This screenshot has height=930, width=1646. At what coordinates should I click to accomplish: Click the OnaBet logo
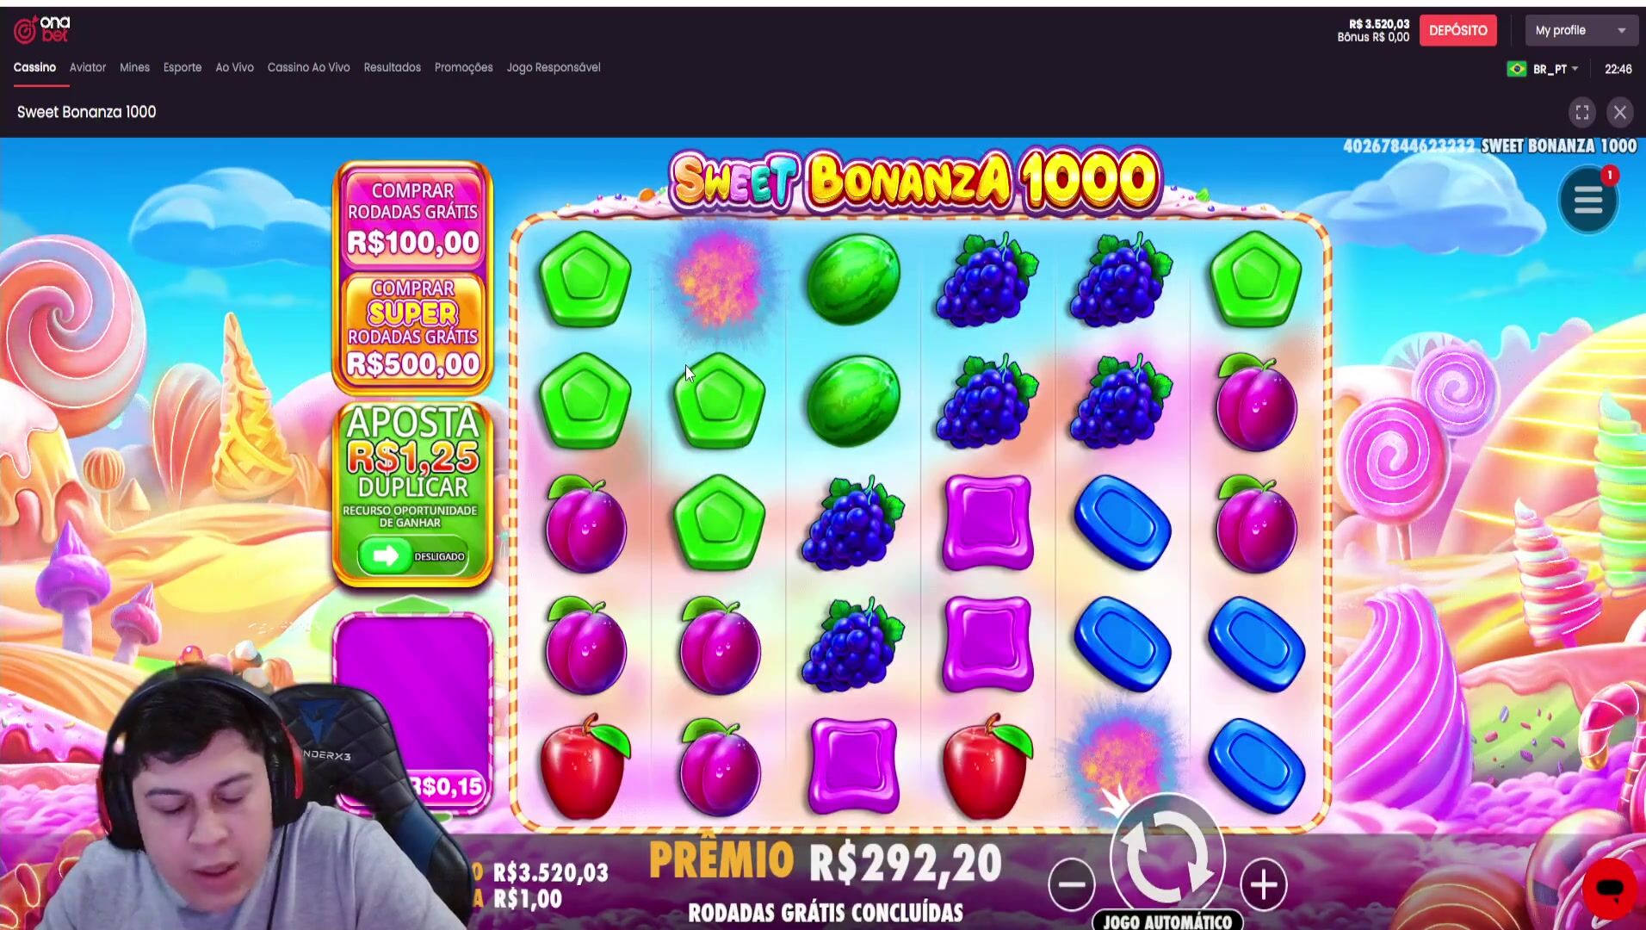(41, 29)
